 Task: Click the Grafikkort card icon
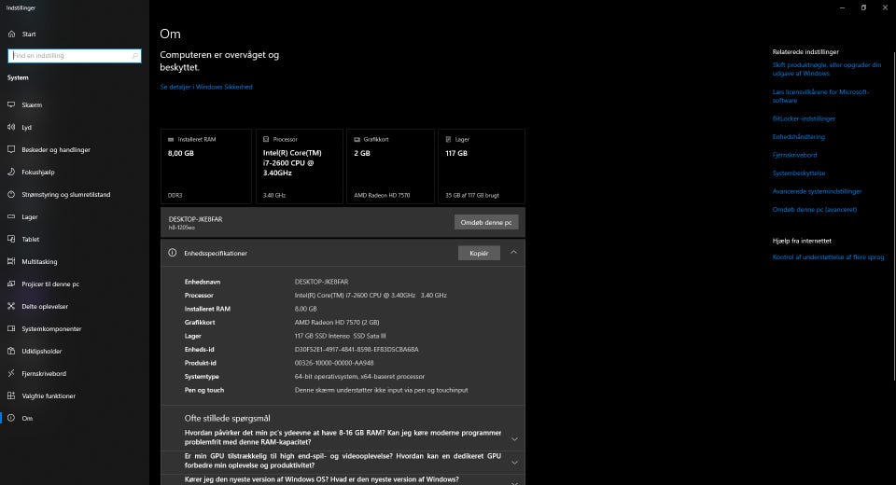click(357, 139)
